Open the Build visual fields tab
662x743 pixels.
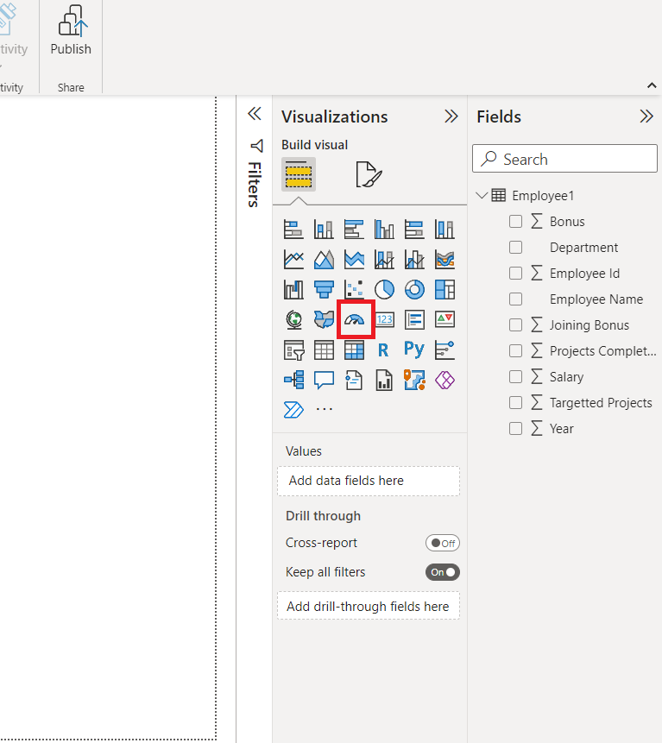pyautogui.click(x=299, y=174)
